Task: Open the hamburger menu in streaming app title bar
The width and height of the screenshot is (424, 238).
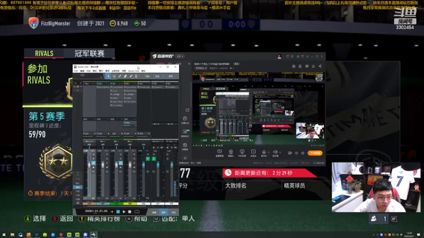Action: click(x=307, y=57)
